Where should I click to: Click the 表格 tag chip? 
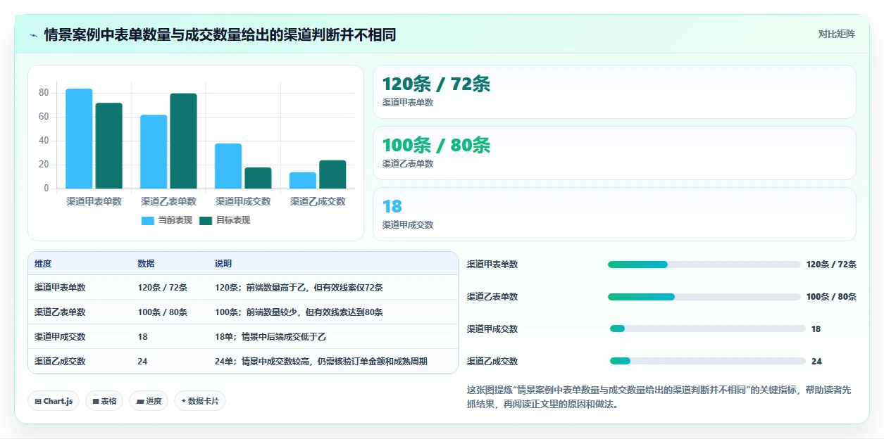coord(104,401)
